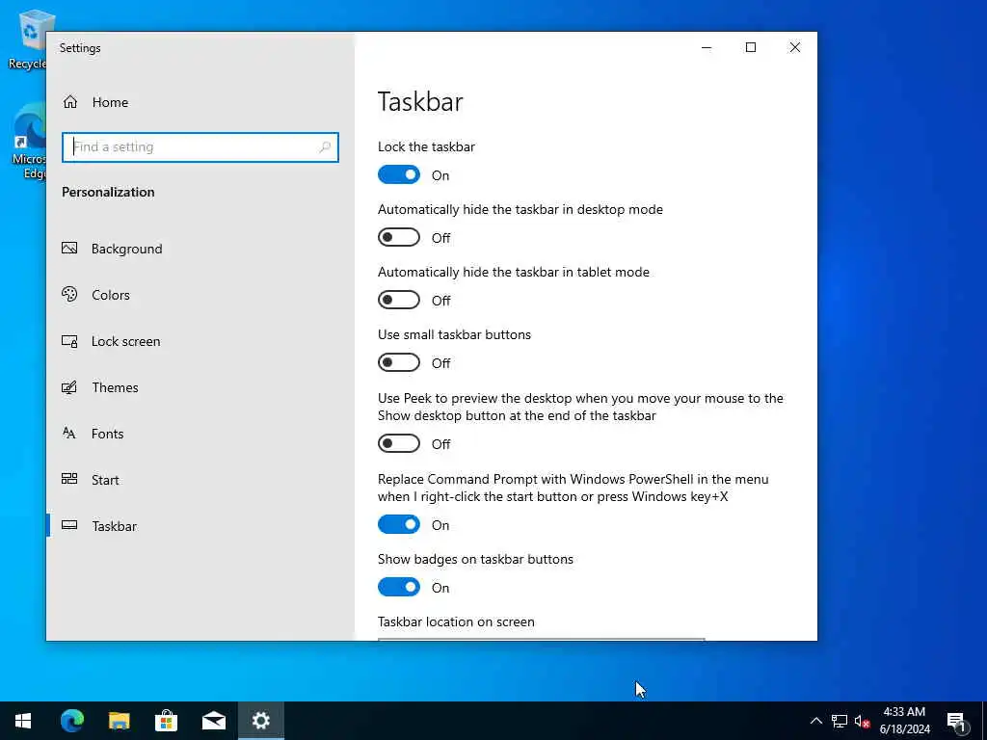Screen dimensions: 987x740
Task: Enable auto-hide taskbar in desktop mode
Action: coord(399,237)
